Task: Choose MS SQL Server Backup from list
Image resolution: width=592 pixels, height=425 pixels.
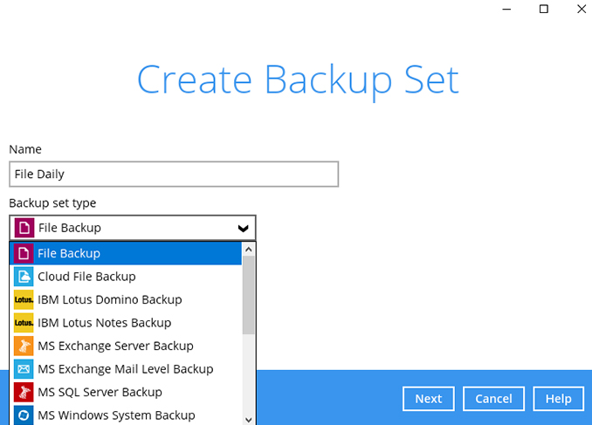Action: click(100, 392)
